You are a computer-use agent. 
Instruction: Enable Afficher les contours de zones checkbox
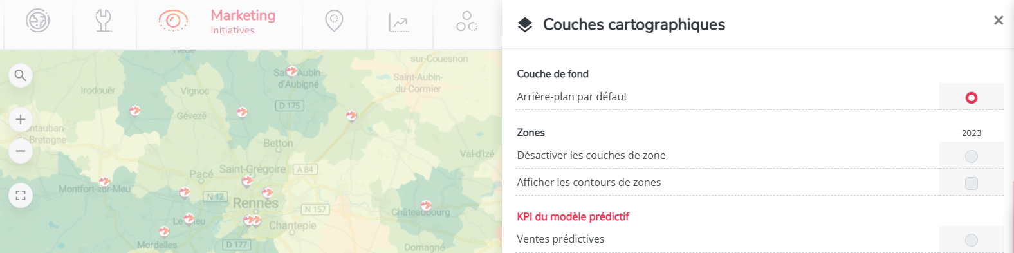pos(972,183)
